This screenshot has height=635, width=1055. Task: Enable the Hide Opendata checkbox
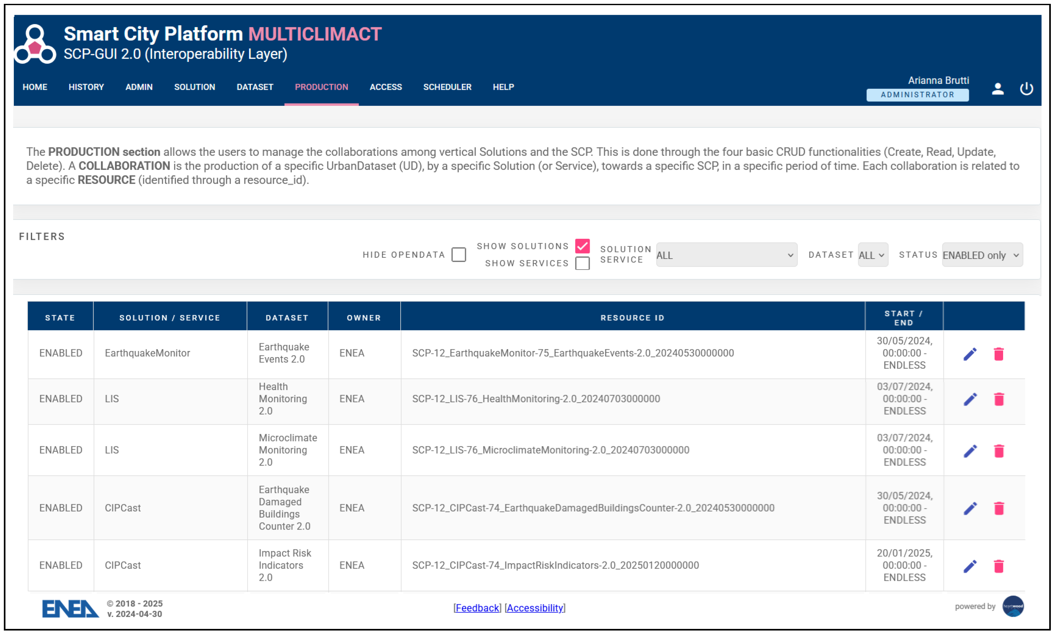pos(459,255)
